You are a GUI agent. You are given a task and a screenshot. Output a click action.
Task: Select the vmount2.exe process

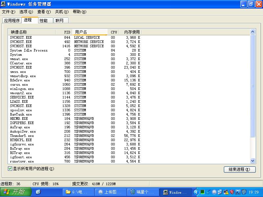[x=75, y=93]
